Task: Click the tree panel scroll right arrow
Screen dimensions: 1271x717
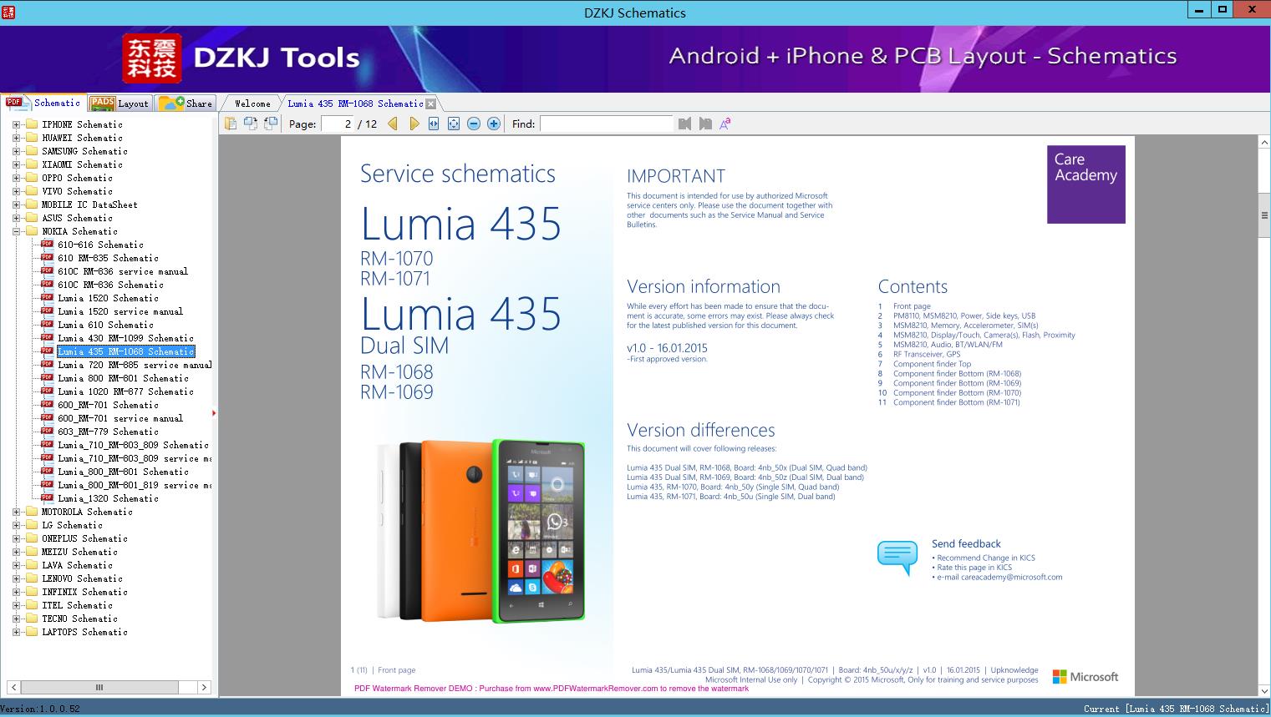Action: pyautogui.click(x=204, y=687)
